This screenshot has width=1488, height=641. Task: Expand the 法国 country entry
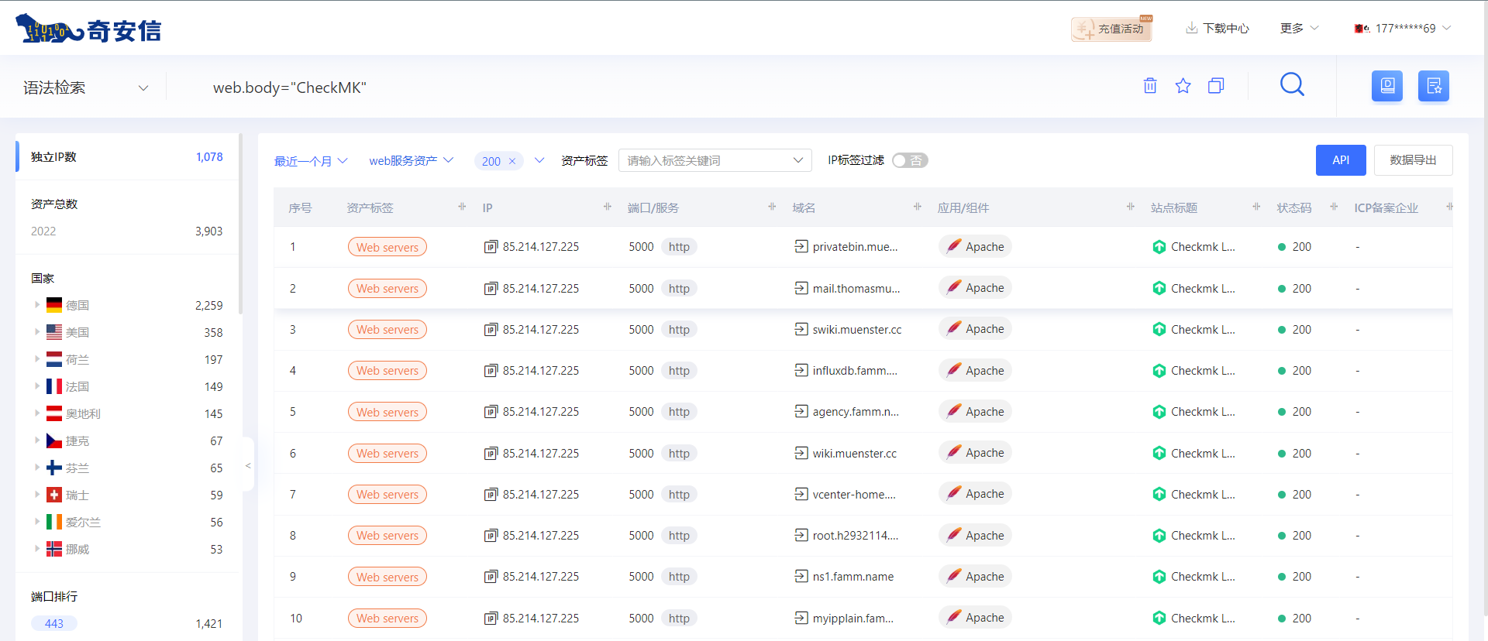pyautogui.click(x=36, y=386)
